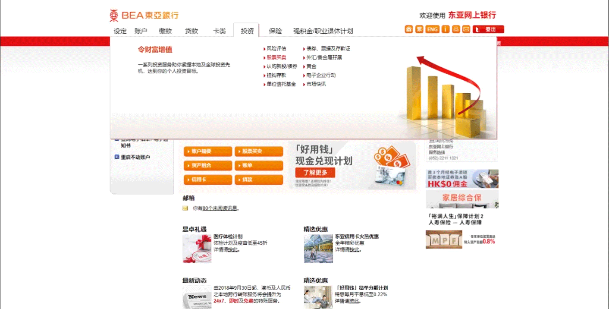Click the 重启不动账户 sidebar link
The width and height of the screenshot is (609, 309).
(135, 158)
